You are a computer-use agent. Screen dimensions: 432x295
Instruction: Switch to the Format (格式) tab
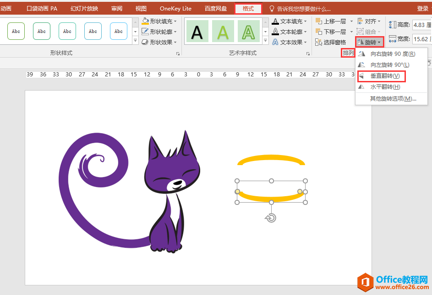click(x=248, y=9)
